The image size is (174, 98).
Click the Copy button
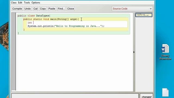43,9
